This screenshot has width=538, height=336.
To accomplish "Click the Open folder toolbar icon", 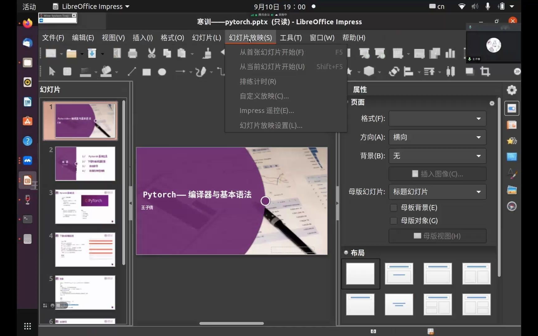I will click(x=71, y=54).
